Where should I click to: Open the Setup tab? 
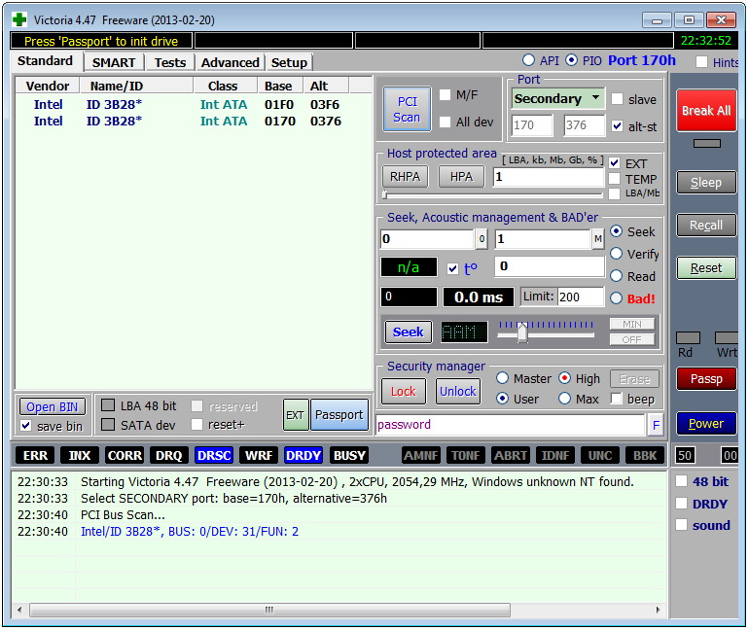tap(289, 62)
